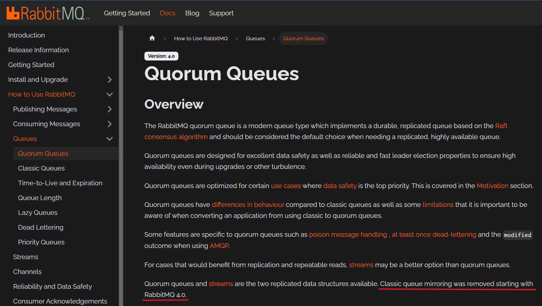542x306 pixels.
Task: Open Support in top navigation
Action: [x=221, y=13]
